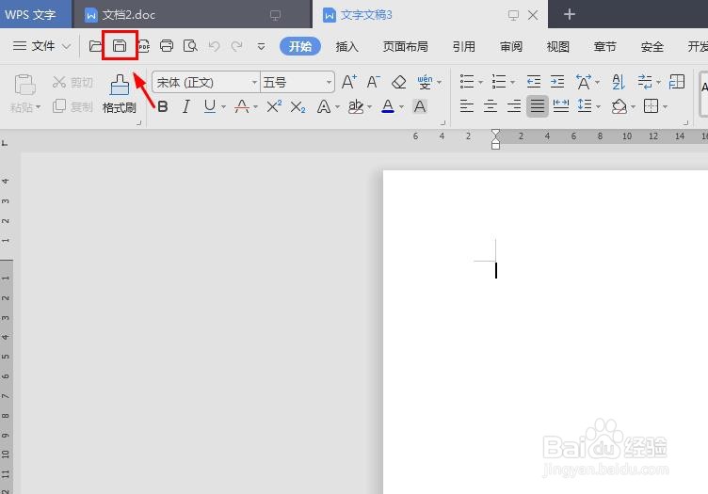Click the text effects outlined A icon
Image resolution: width=708 pixels, height=494 pixels.
(323, 107)
